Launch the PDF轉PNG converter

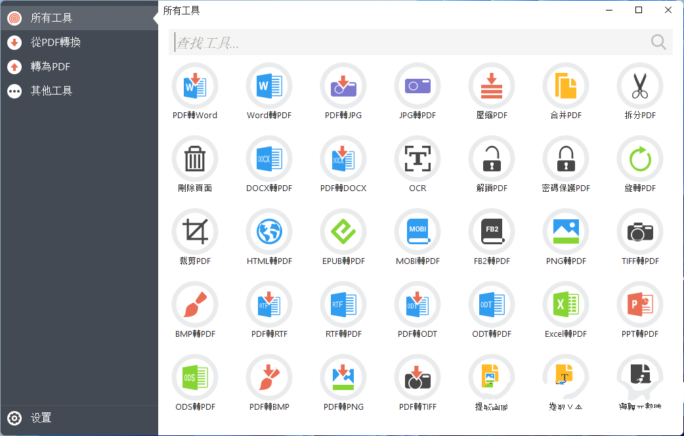coord(343,377)
